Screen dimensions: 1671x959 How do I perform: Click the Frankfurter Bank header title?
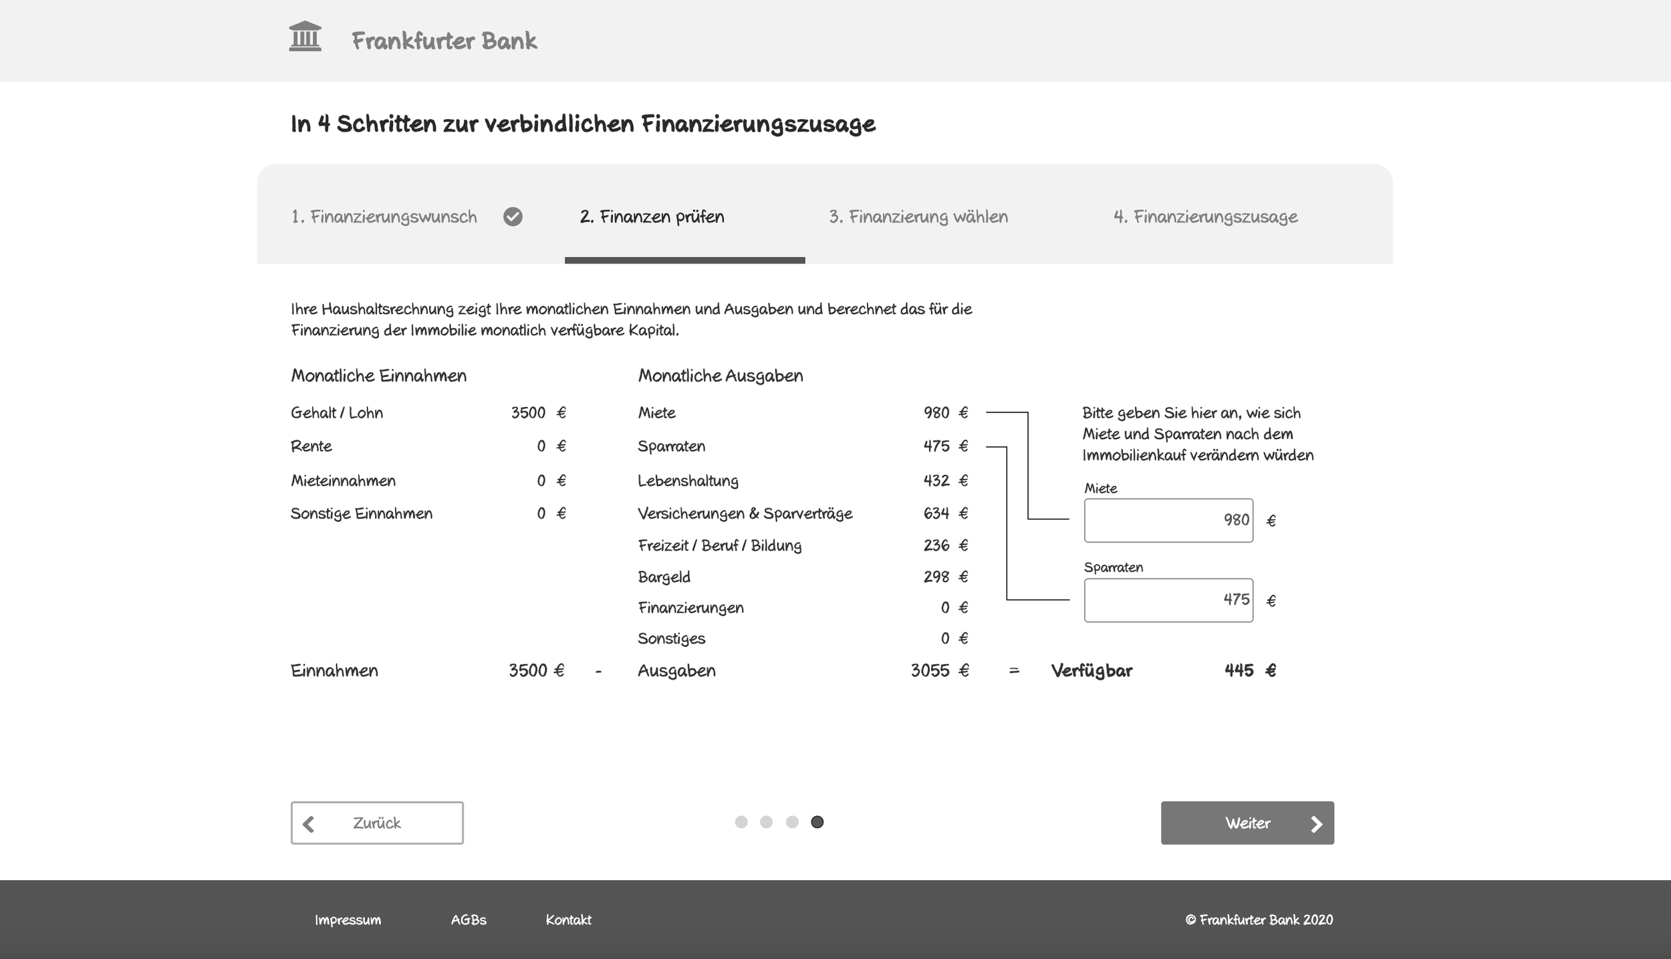coord(444,41)
